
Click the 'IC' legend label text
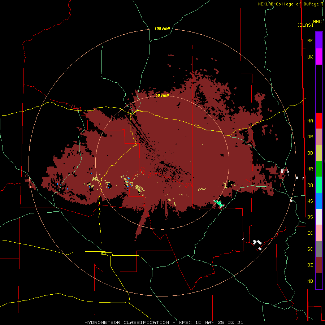[x=310, y=233]
